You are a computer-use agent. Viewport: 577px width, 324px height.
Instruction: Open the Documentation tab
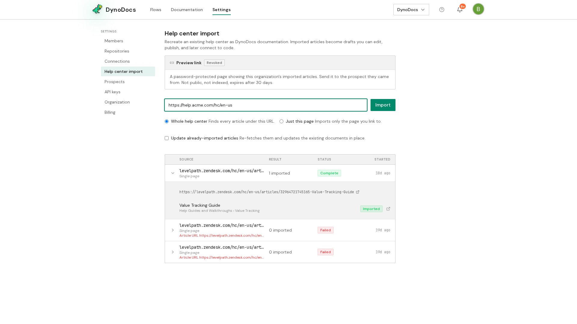[x=187, y=10]
